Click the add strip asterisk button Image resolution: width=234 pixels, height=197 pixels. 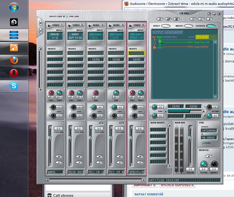[41, 23]
